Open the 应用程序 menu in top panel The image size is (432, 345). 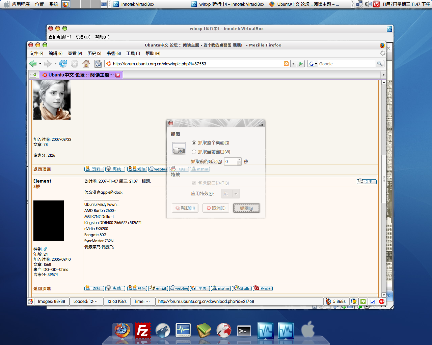pyautogui.click(x=21, y=4)
